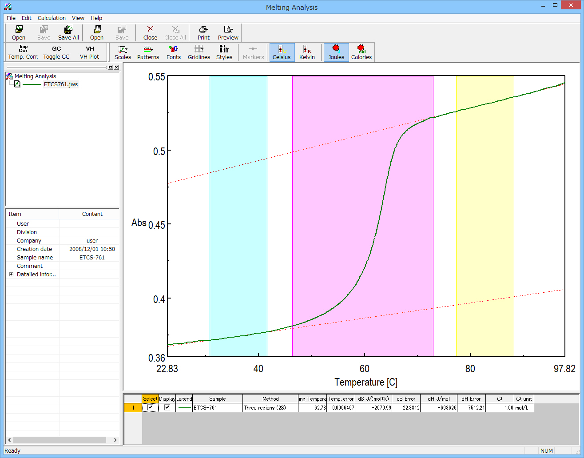Open the Scales settings

[x=123, y=52]
